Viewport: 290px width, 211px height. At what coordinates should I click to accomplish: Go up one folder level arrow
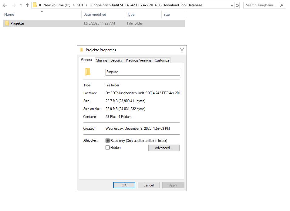tap(27, 5)
